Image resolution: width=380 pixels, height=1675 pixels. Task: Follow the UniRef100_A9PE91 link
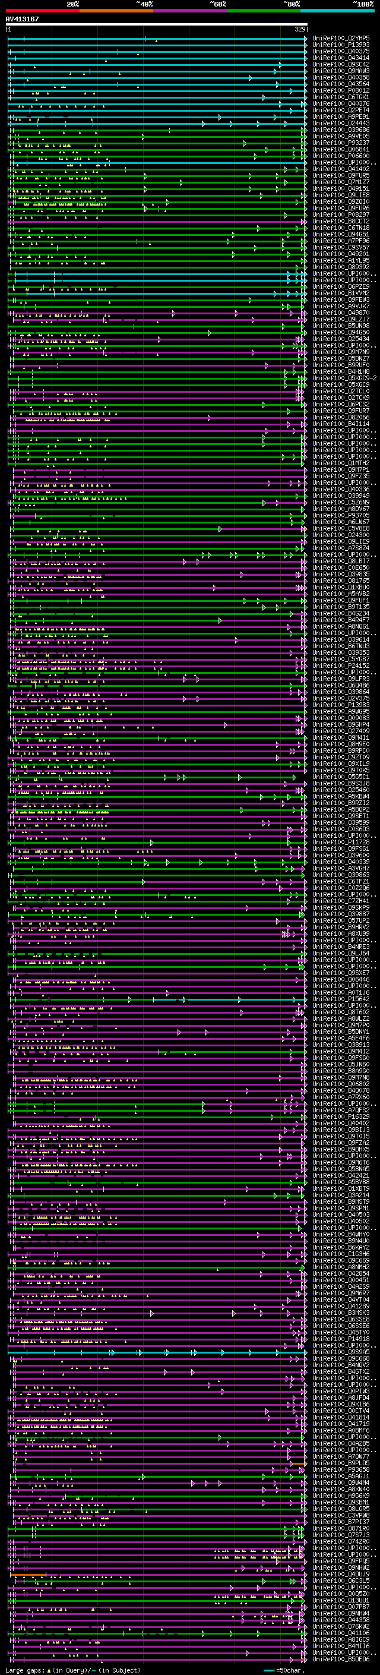click(340, 117)
